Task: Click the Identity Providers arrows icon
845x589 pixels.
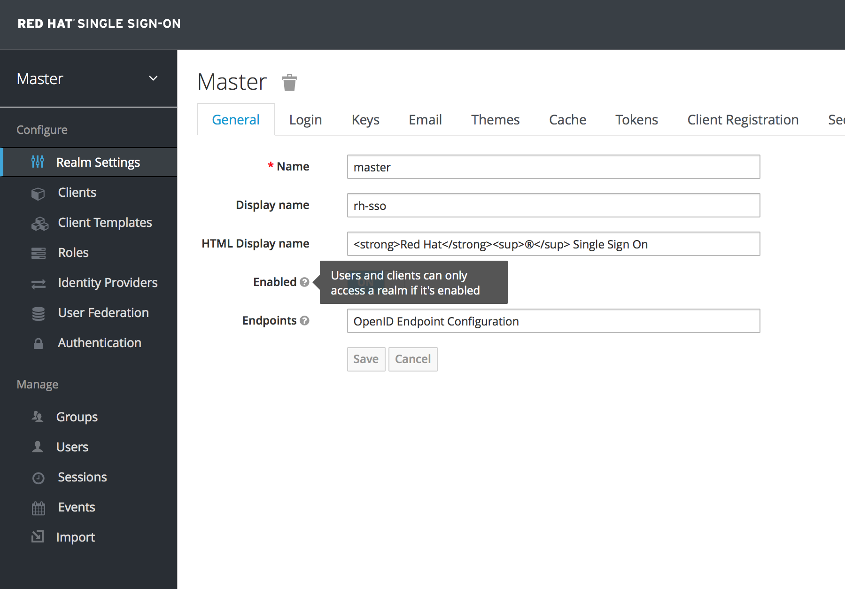Action: (x=38, y=284)
